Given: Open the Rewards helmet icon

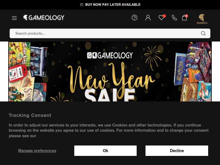Looking at the screenshot, I should pyautogui.click(x=202, y=19).
